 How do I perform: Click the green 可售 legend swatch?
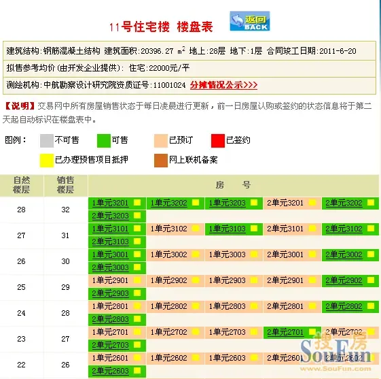coord(104,141)
